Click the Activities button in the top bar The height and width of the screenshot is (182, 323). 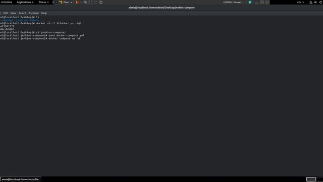point(7,2)
